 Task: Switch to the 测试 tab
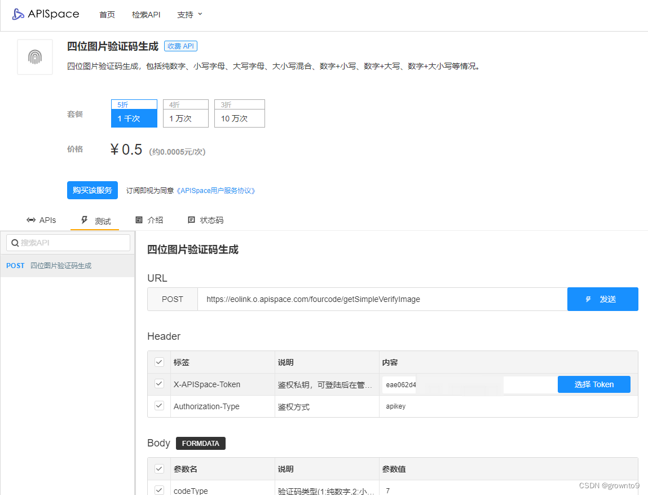coord(95,221)
